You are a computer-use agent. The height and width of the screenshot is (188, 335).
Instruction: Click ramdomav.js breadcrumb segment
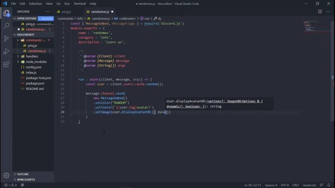point(98,19)
